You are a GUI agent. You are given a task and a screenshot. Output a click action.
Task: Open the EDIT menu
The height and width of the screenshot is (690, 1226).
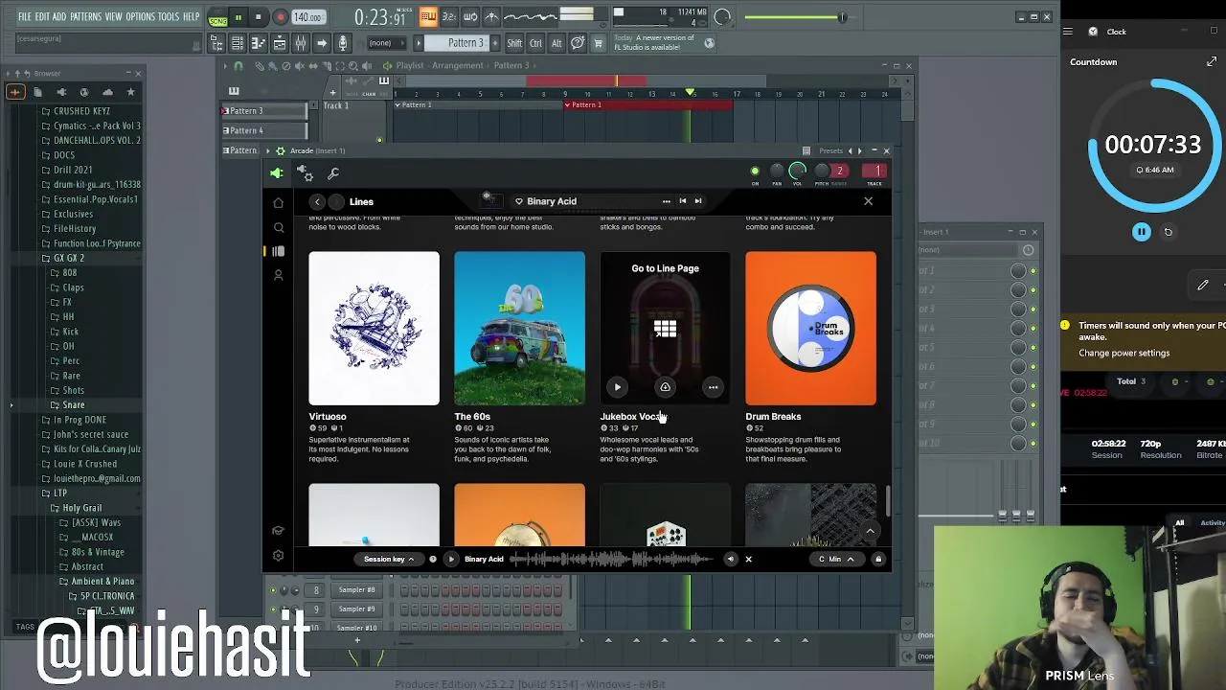(42, 17)
